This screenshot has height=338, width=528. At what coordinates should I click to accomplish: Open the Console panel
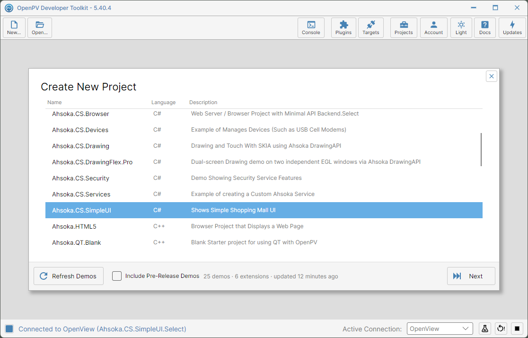tap(311, 27)
